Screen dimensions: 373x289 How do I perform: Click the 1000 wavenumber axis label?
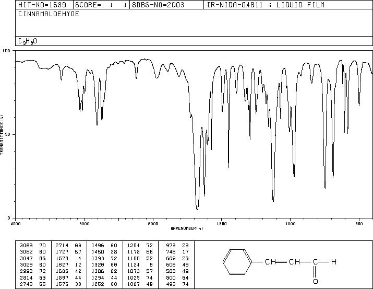pyautogui.click(x=290, y=224)
